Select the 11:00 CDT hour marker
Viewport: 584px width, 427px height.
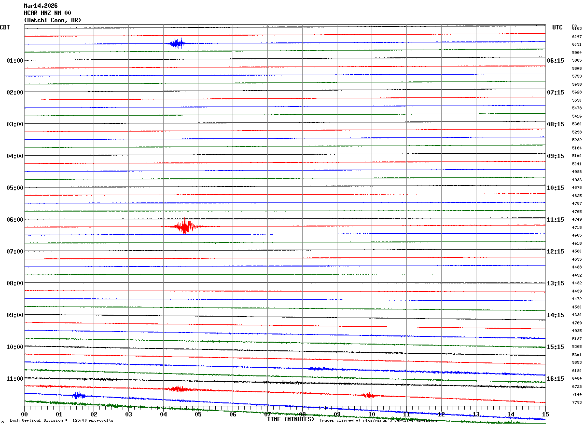point(14,379)
